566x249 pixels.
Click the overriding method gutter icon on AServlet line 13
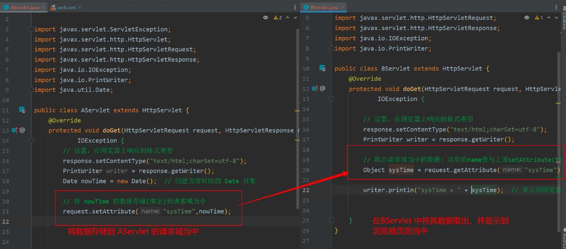coord(15,131)
